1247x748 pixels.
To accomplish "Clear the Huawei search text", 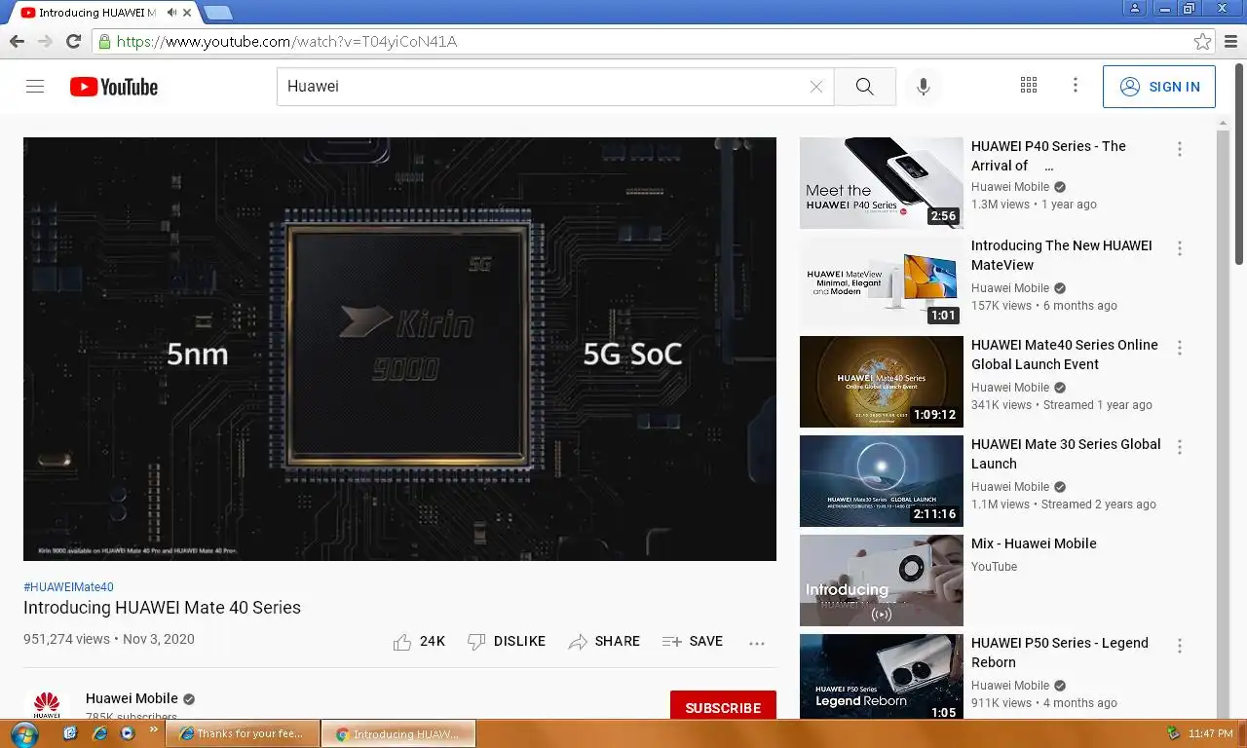I will click(816, 87).
